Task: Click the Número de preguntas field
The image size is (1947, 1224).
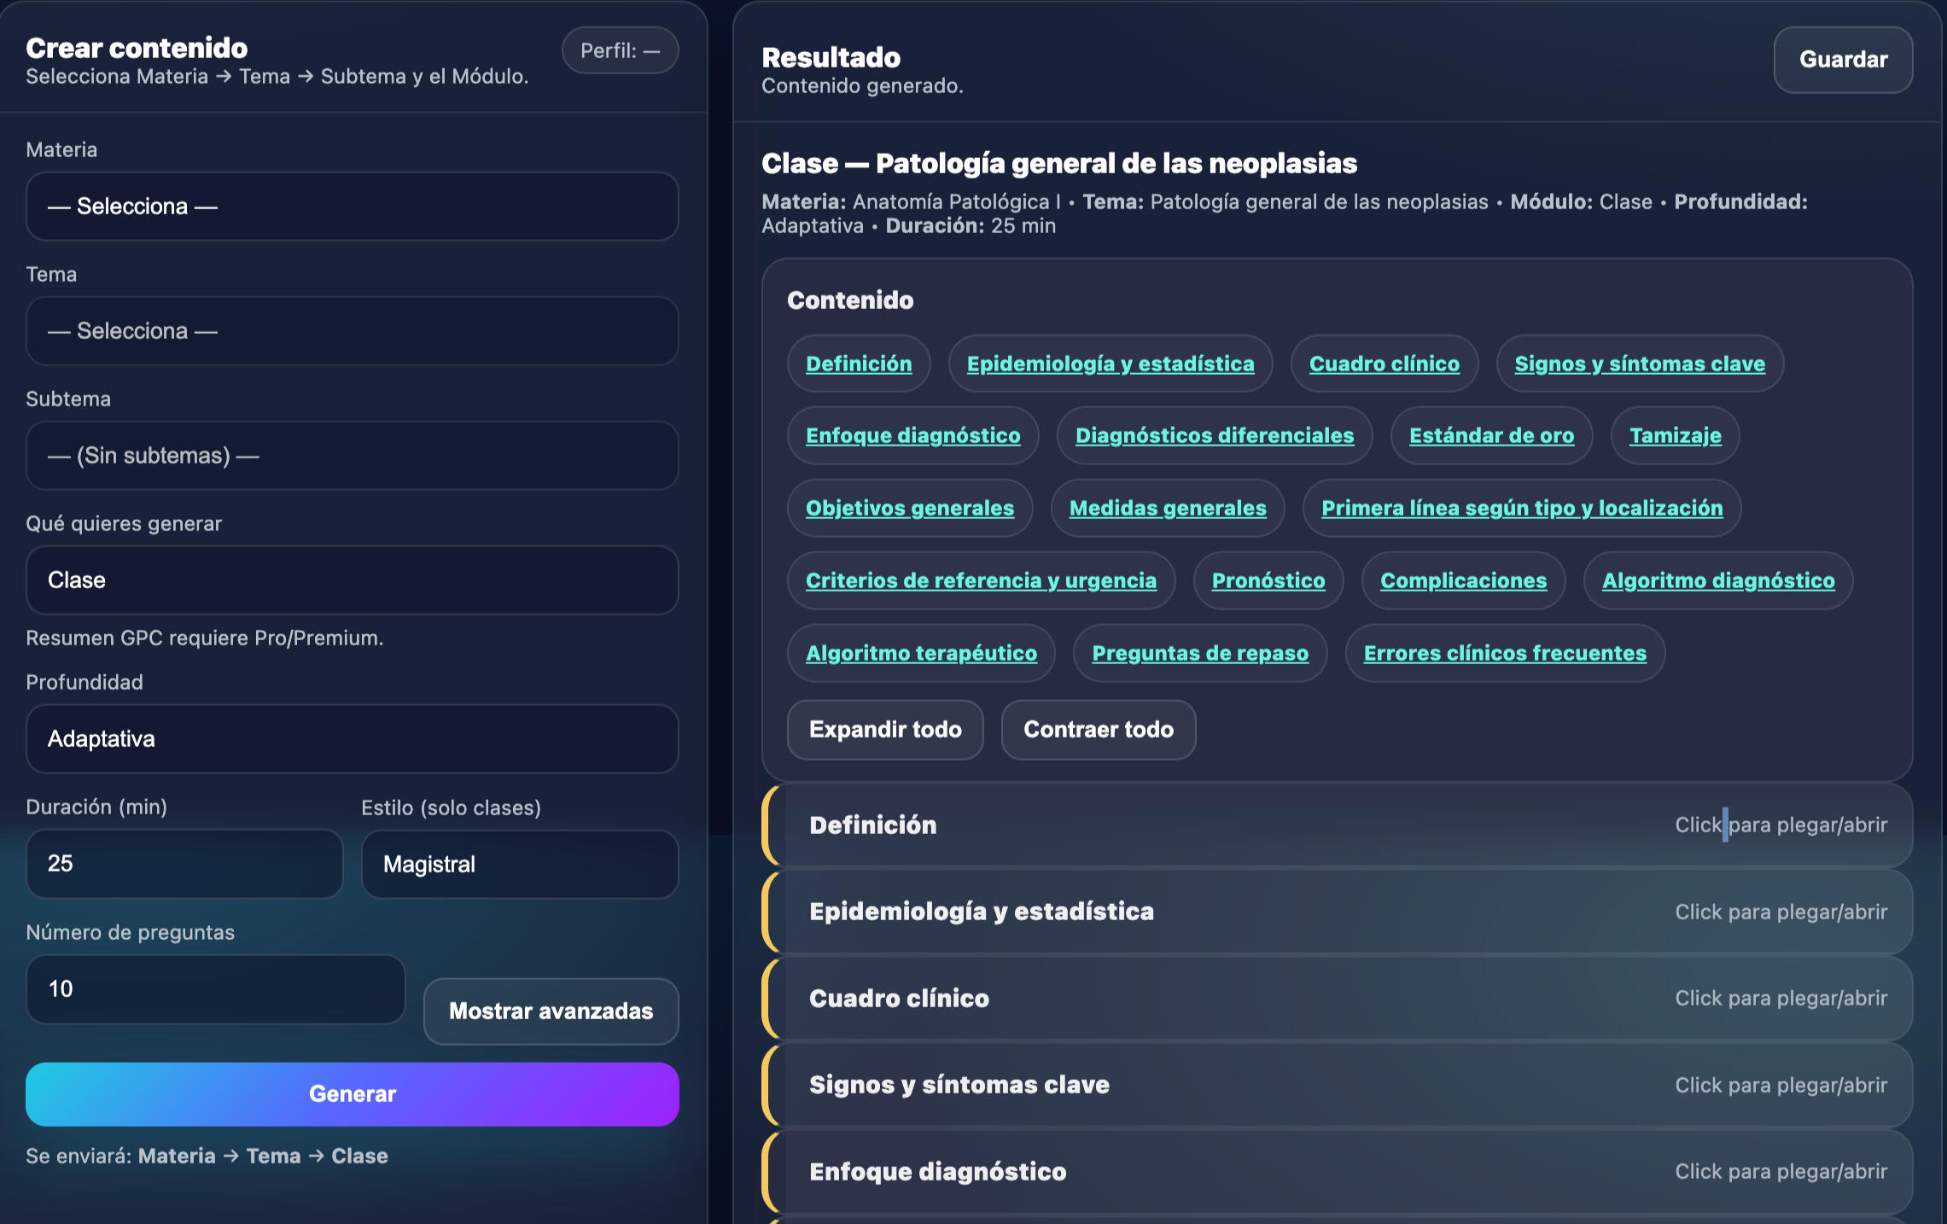Action: click(215, 989)
